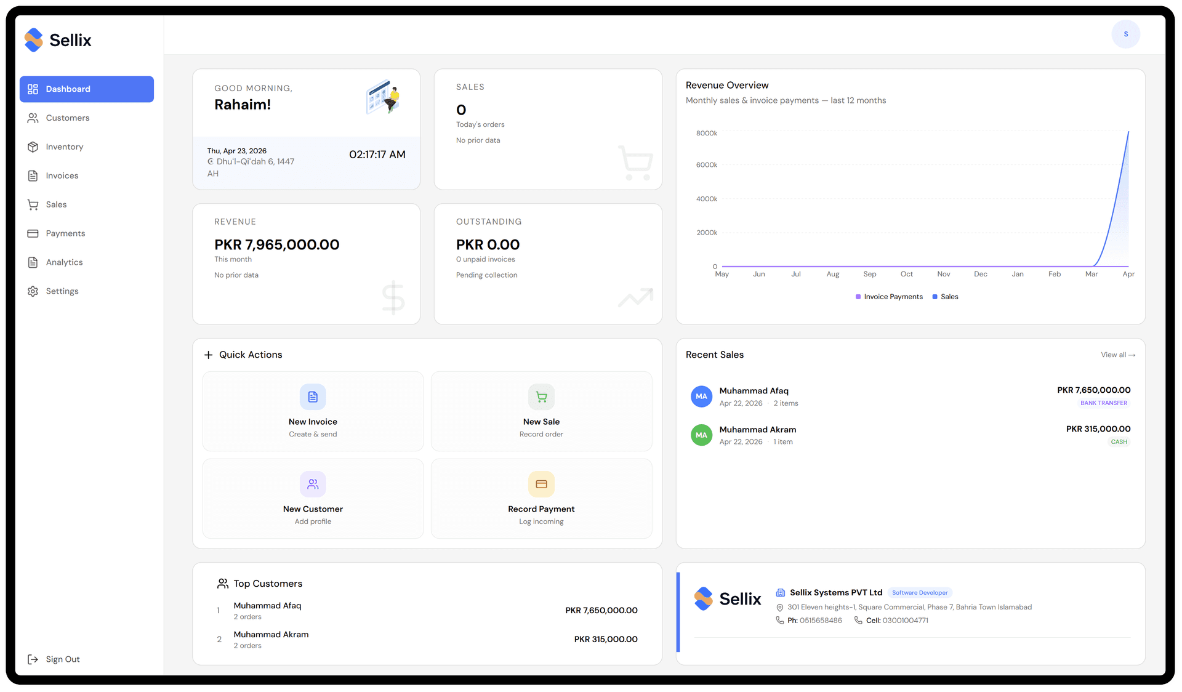Open Settings using the gear icon
1182x692 pixels.
coord(33,291)
